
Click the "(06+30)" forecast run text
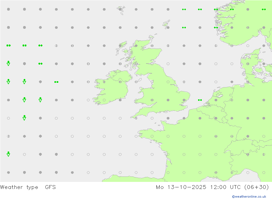(256, 187)
